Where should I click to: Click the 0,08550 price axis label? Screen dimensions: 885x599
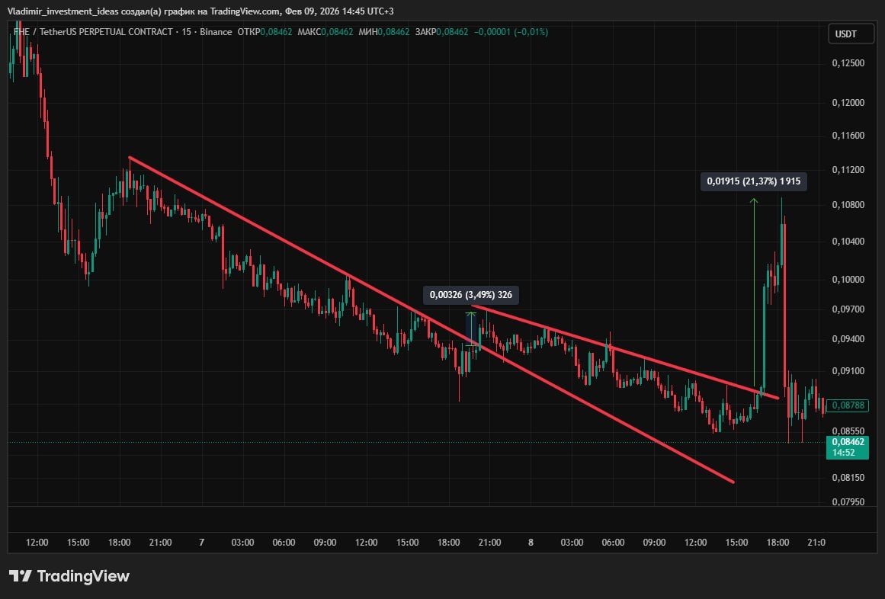click(848, 431)
